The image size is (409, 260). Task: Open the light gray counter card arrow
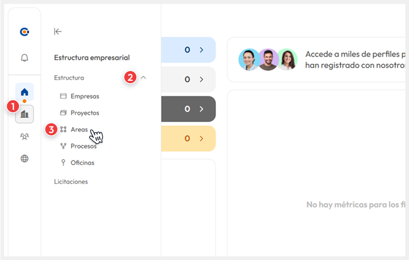(x=201, y=79)
